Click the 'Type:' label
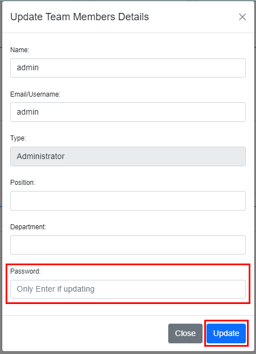 (x=18, y=138)
